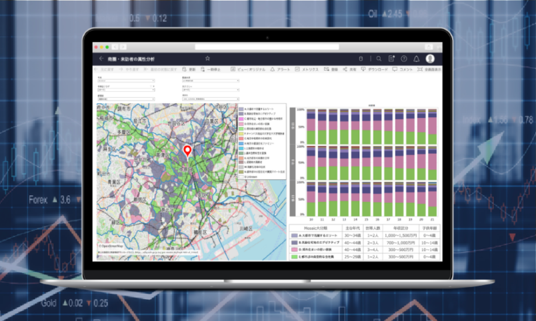Expand the upper-left filter dropdown above the map
Screen dimensions: 536x321
tap(125, 81)
